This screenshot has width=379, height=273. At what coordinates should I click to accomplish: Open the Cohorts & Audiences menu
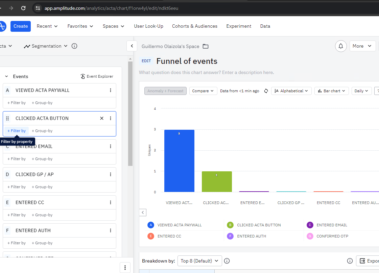pos(195,26)
